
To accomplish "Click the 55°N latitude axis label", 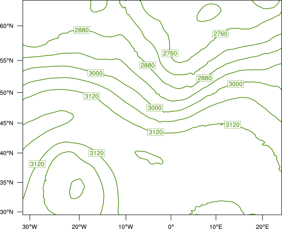I will tap(7, 61).
